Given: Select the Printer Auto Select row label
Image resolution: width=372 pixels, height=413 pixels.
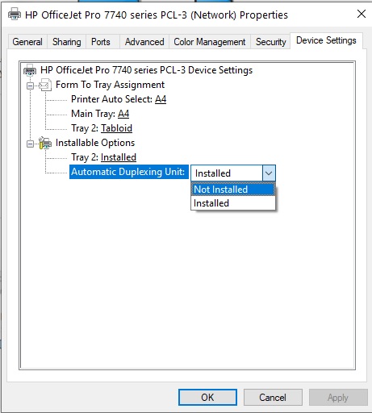Looking at the screenshot, I should (111, 99).
